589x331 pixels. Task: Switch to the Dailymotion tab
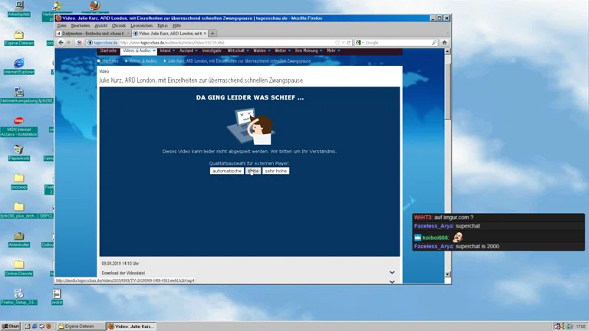coord(92,34)
